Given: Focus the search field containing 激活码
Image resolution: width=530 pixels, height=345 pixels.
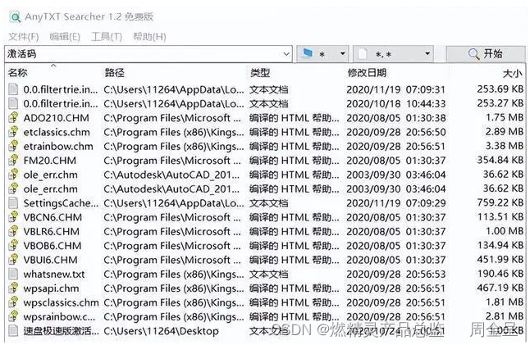Looking at the screenshot, I should (148, 54).
